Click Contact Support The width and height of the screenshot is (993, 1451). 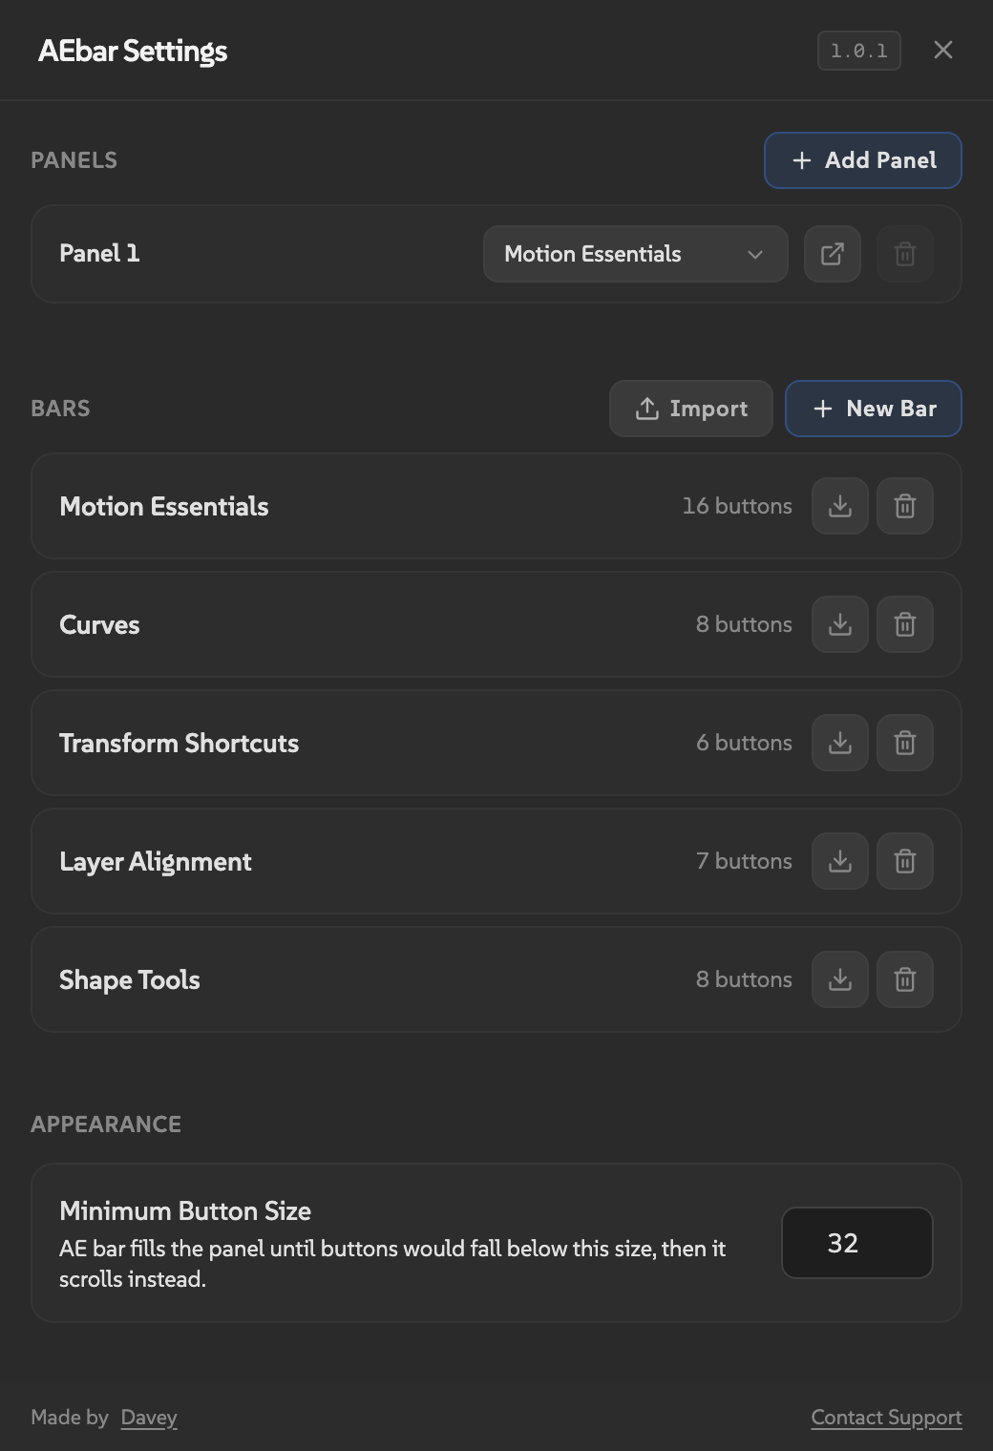click(885, 1418)
